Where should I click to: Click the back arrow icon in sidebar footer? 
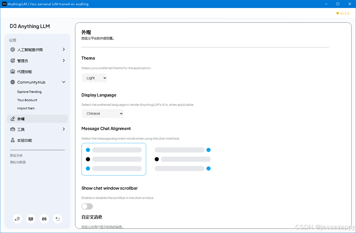(58, 219)
